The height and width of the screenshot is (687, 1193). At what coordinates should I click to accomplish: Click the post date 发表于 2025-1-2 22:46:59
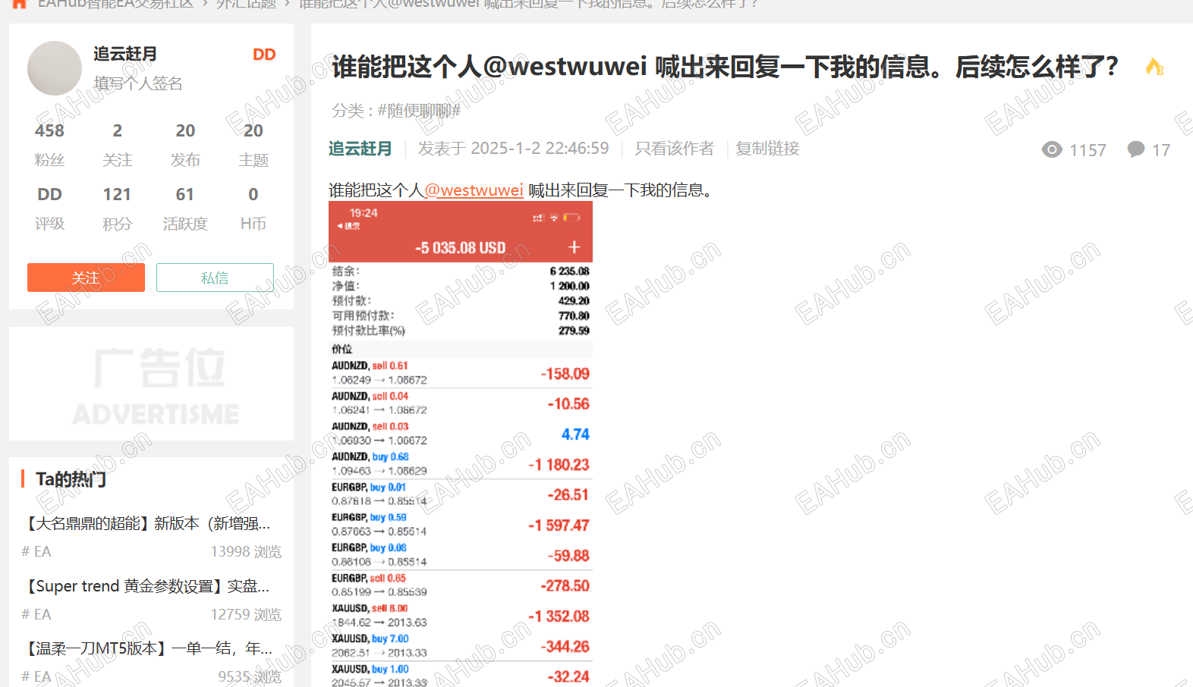point(513,149)
